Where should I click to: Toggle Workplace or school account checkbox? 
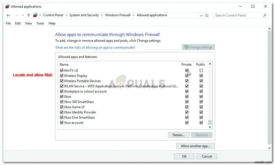(x=62, y=91)
